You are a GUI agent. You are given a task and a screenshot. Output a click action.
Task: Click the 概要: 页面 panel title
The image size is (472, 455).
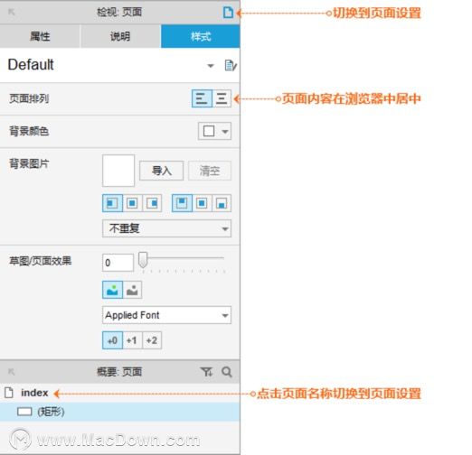(x=119, y=372)
